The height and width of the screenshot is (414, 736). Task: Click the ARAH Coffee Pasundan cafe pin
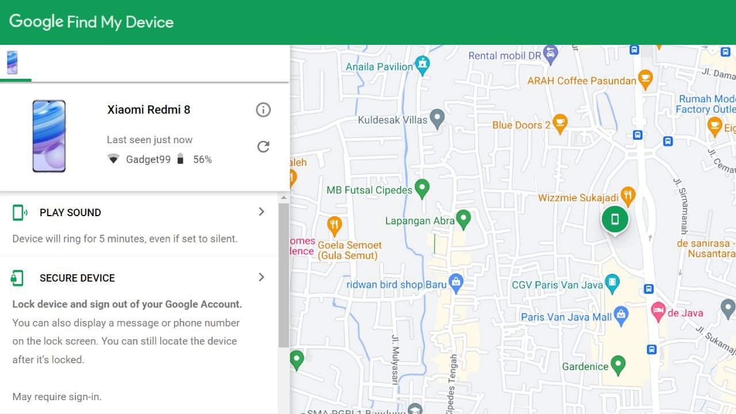tap(646, 80)
